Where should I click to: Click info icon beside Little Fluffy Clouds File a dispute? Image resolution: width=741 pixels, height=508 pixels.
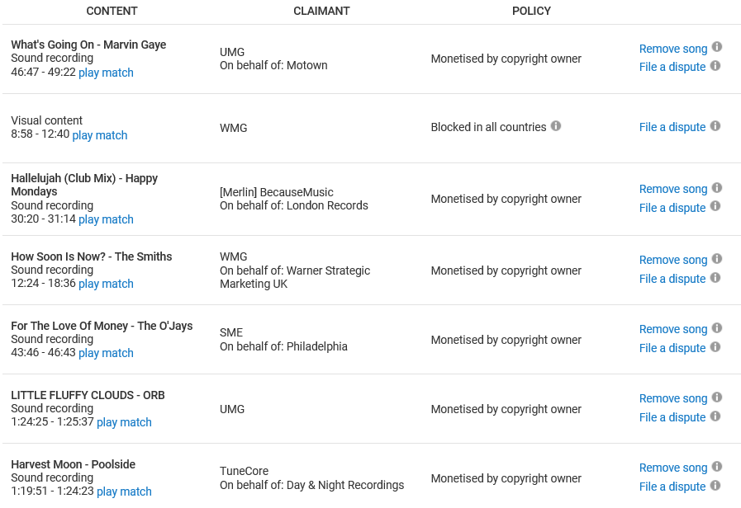pyautogui.click(x=715, y=416)
